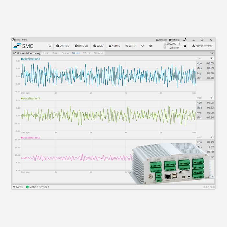Select the 5 min time range
Image resolution: width=227 pixels, height=227 pixels.
point(66,53)
